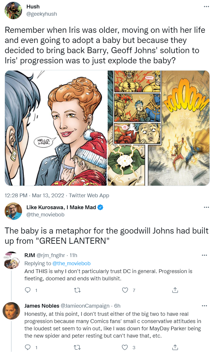Viewport: 213px width, 355px height.
Task: Reply to James Nobles' tweet
Action: [x=28, y=347]
